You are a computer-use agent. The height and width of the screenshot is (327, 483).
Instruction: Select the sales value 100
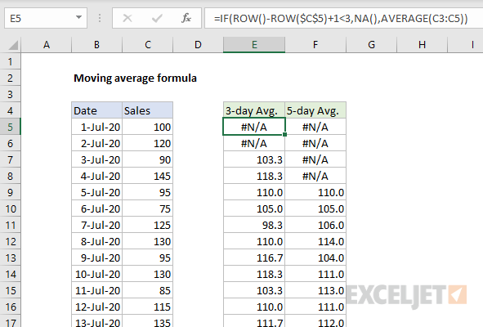(148, 127)
